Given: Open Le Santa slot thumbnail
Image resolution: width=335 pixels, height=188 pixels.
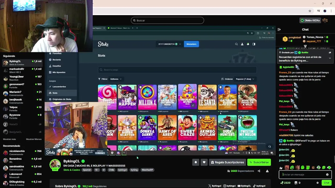Looking at the screenshot, I should click(x=207, y=97).
